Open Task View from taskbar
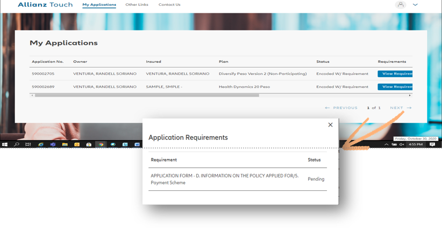Screen dimensions: 442x237 click(28, 144)
